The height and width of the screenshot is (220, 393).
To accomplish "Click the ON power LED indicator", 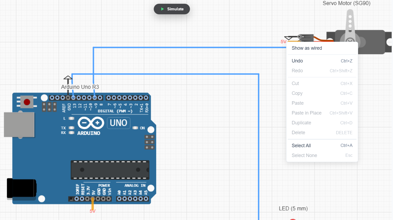I will pyautogui.click(x=135, y=128).
